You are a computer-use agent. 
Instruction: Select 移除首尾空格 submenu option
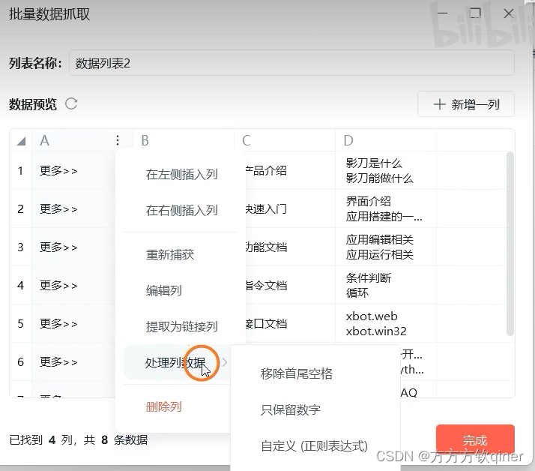pyautogui.click(x=296, y=373)
